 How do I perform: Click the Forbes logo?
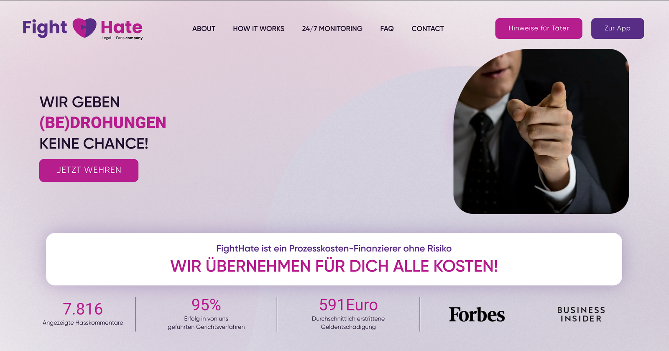click(477, 315)
